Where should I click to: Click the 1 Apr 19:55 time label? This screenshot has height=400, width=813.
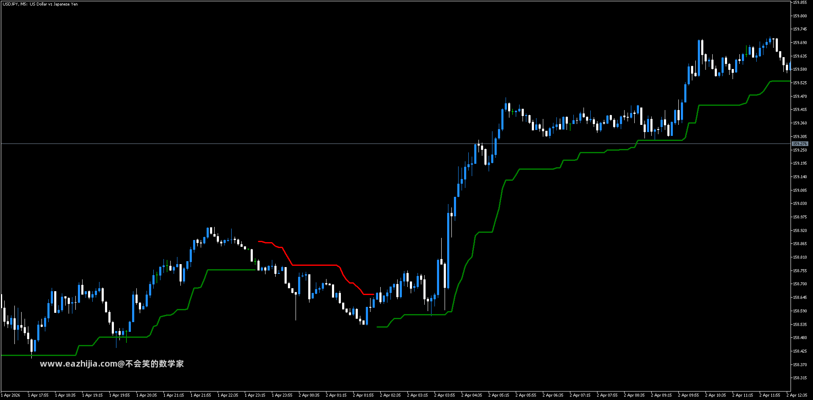(x=119, y=395)
